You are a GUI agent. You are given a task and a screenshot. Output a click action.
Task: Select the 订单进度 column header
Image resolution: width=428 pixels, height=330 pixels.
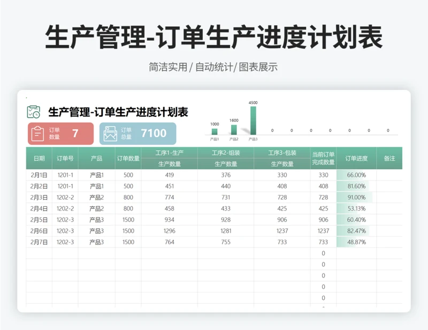point(356,159)
